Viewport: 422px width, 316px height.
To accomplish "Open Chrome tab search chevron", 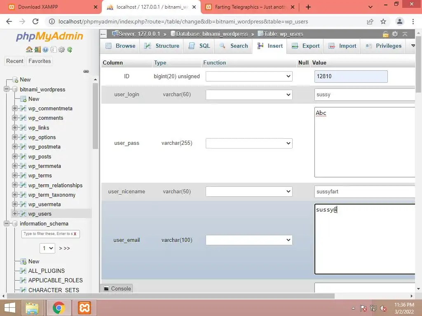I will (x=370, y=7).
